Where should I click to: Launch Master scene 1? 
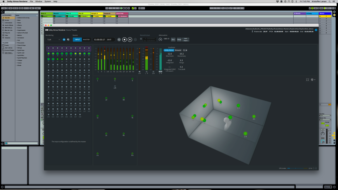(320, 16)
